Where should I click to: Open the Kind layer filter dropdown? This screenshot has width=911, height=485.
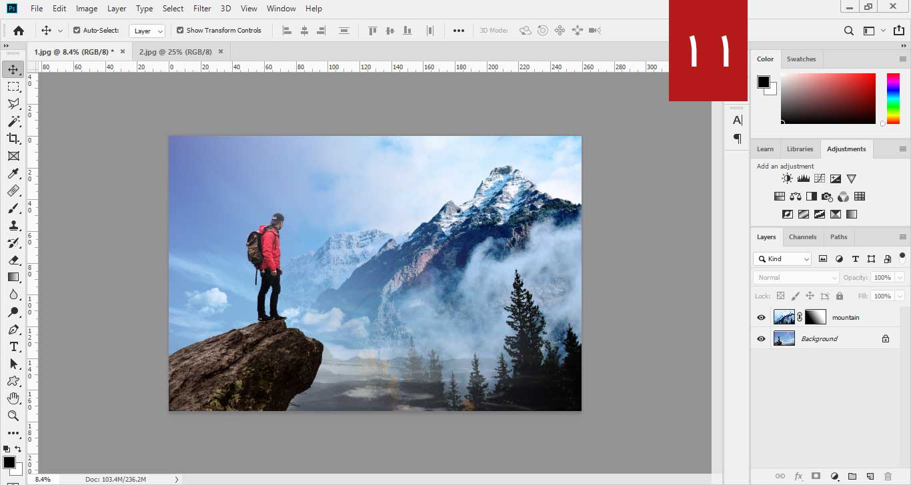[x=782, y=259]
